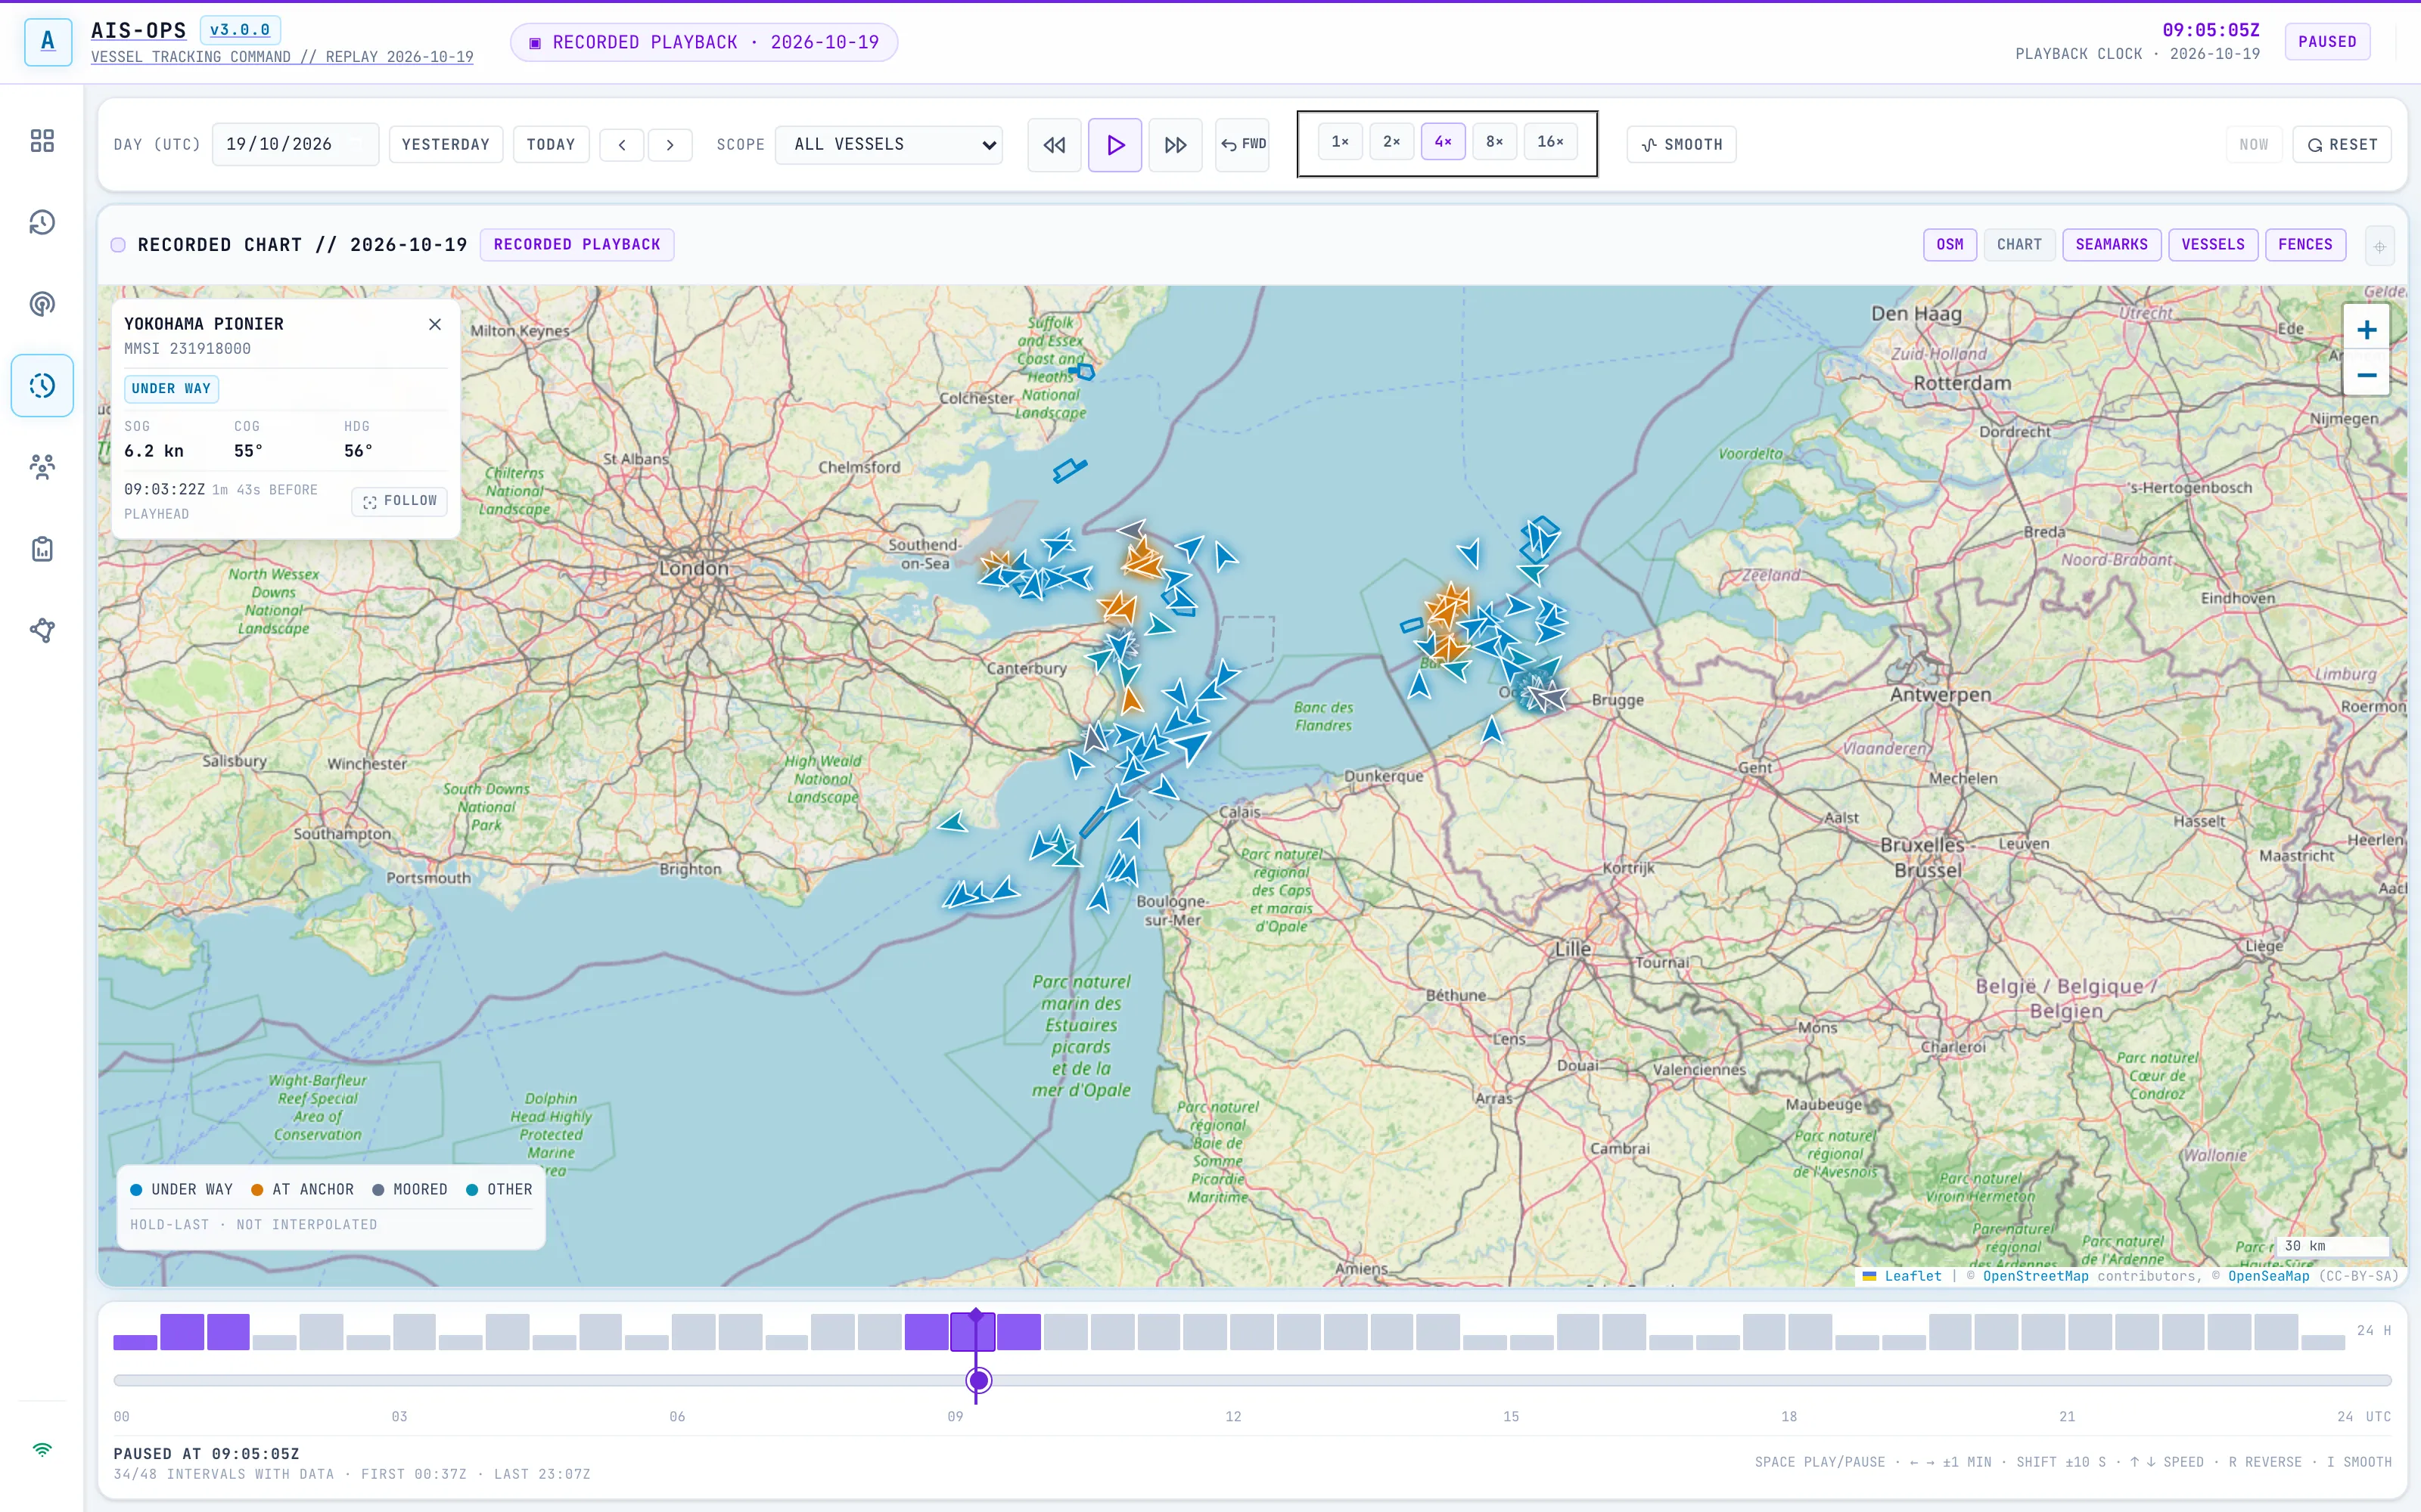Zoom out the map with minus
This screenshot has height=1512, width=2421.
click(2366, 375)
